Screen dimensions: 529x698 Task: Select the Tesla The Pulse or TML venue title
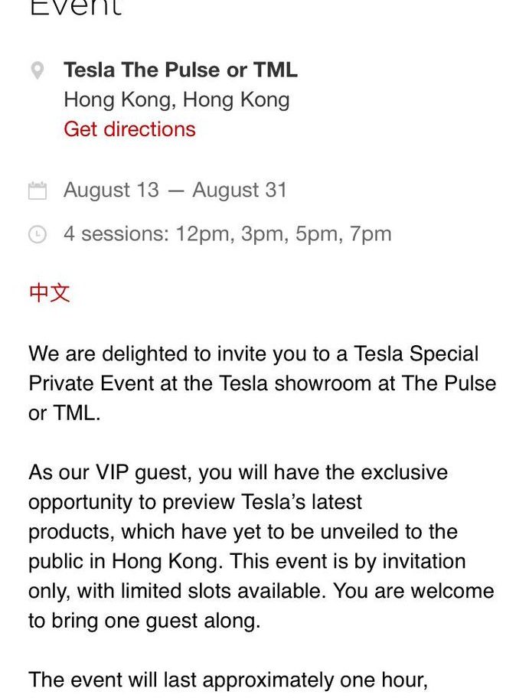point(181,70)
